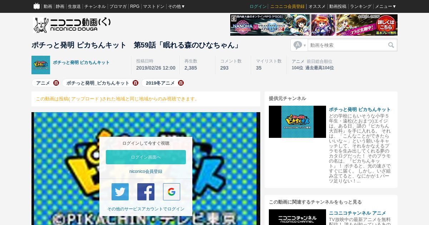Viewport: 429px width, 225px height.
Task: Open 動画 in top navigation
Action: [x=48, y=6]
